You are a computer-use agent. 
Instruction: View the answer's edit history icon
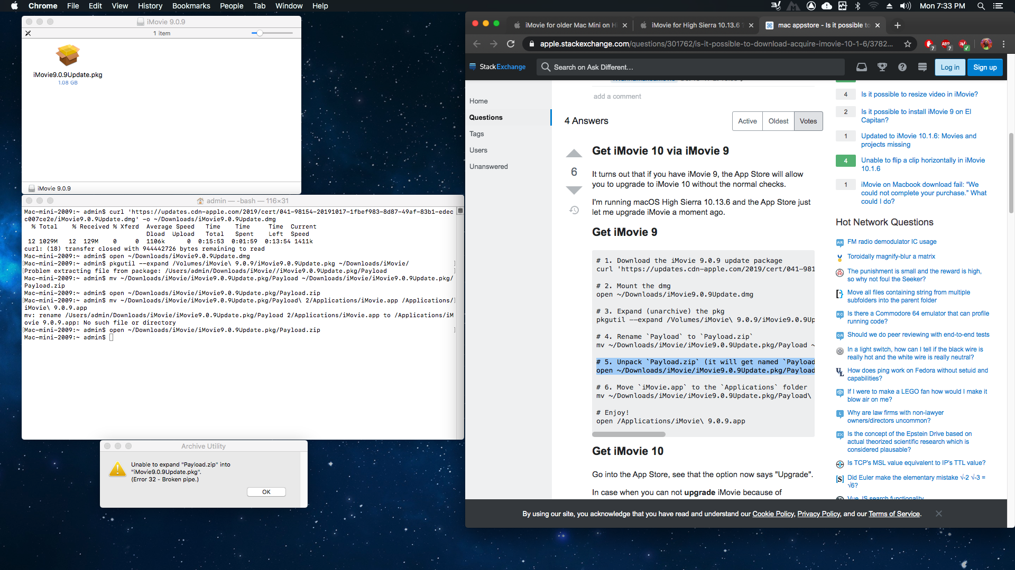coord(574,210)
